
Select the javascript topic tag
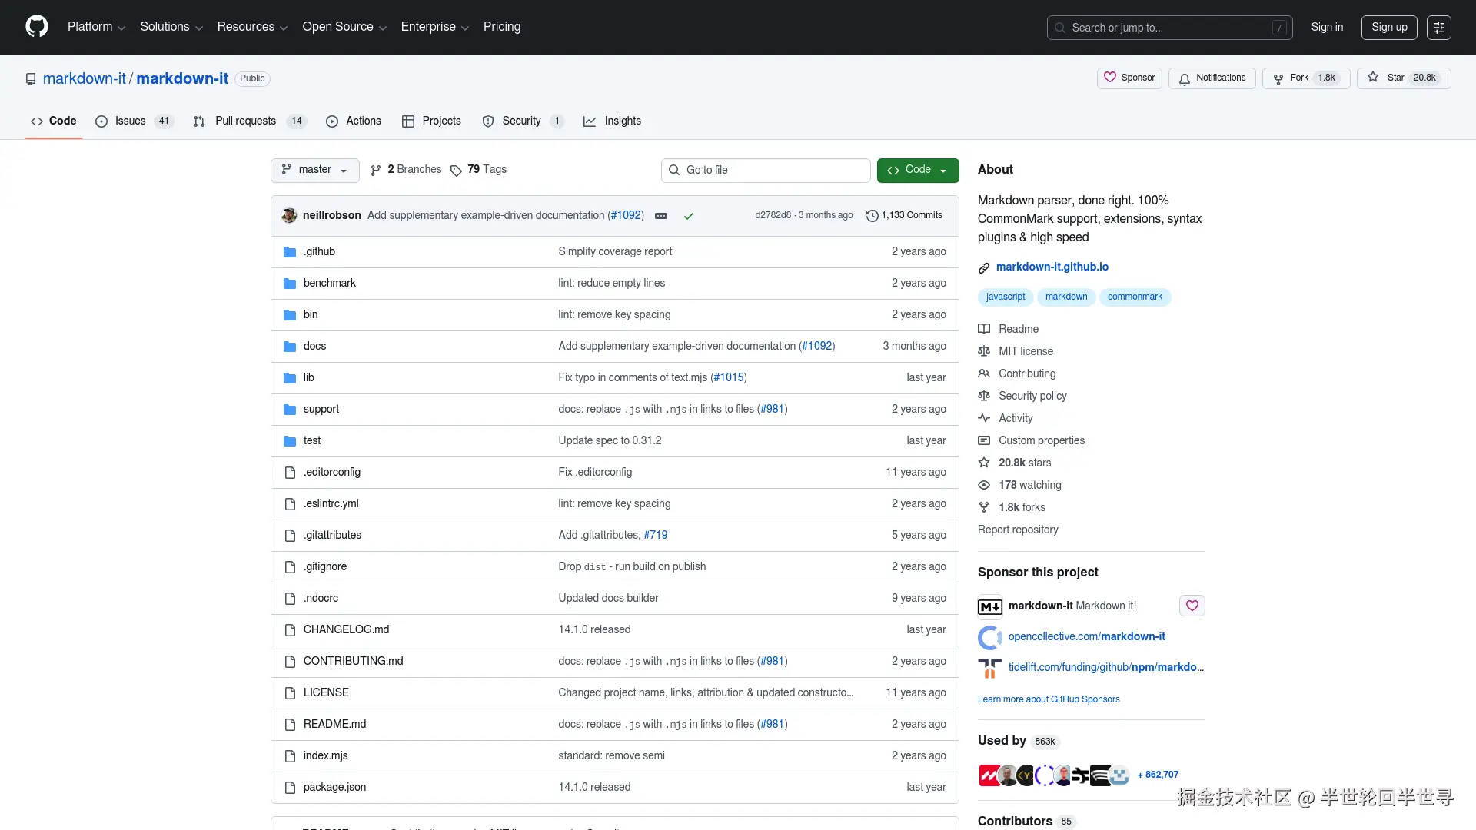(1005, 297)
